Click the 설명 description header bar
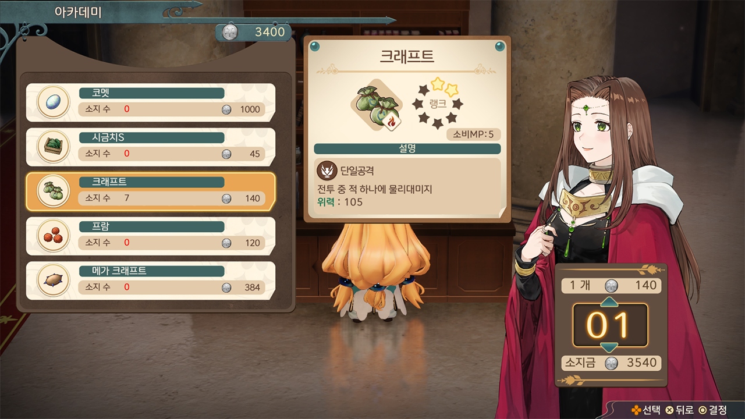Screen dimensions: 745x419 (407, 149)
